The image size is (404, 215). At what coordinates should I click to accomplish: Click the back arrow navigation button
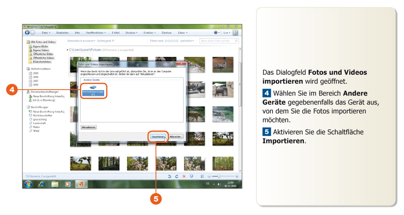point(27,33)
